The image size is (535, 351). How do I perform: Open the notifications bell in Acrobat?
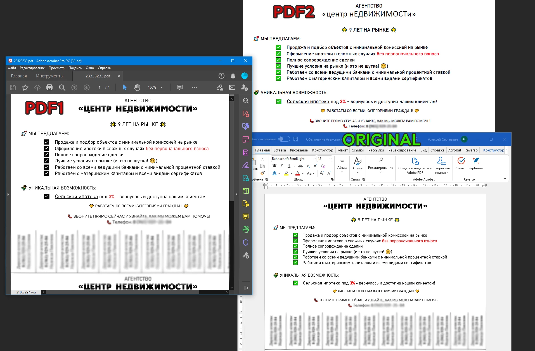click(x=233, y=76)
